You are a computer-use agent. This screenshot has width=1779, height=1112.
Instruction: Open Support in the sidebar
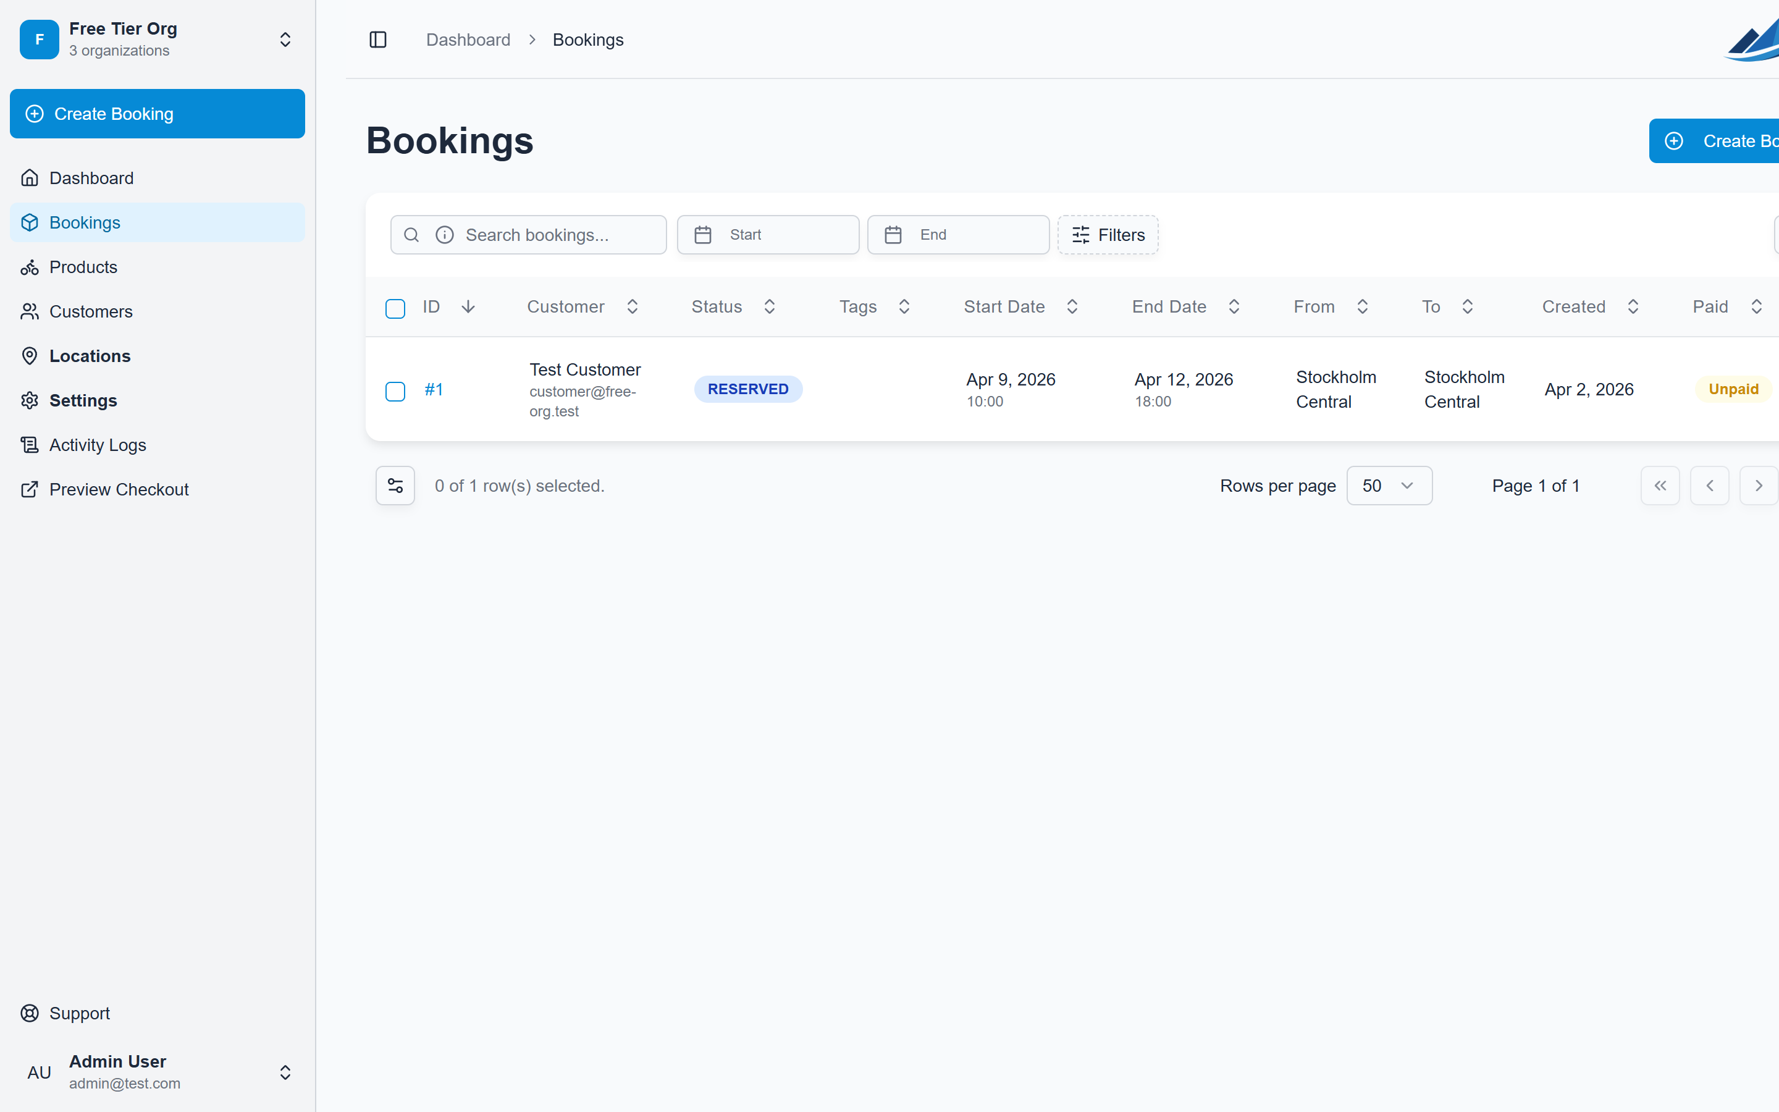[158, 1013]
